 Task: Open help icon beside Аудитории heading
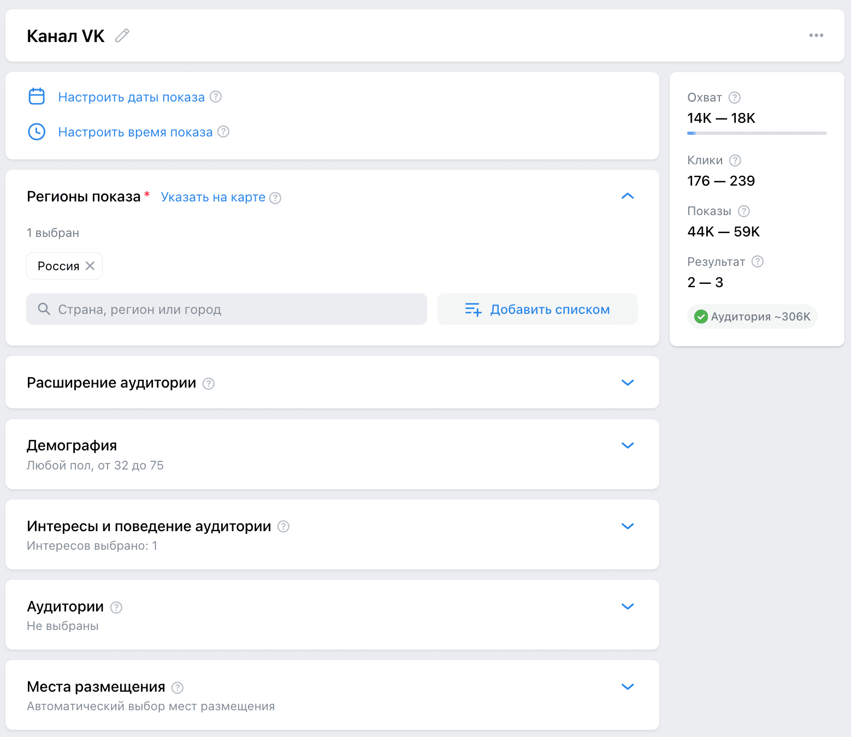pos(116,607)
